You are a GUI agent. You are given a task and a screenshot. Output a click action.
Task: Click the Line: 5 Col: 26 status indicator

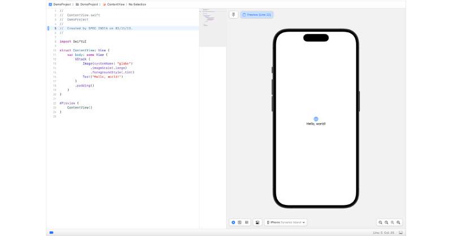click(384, 233)
